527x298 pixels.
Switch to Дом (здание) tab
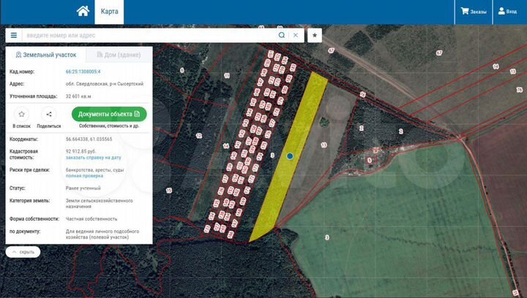click(x=119, y=55)
